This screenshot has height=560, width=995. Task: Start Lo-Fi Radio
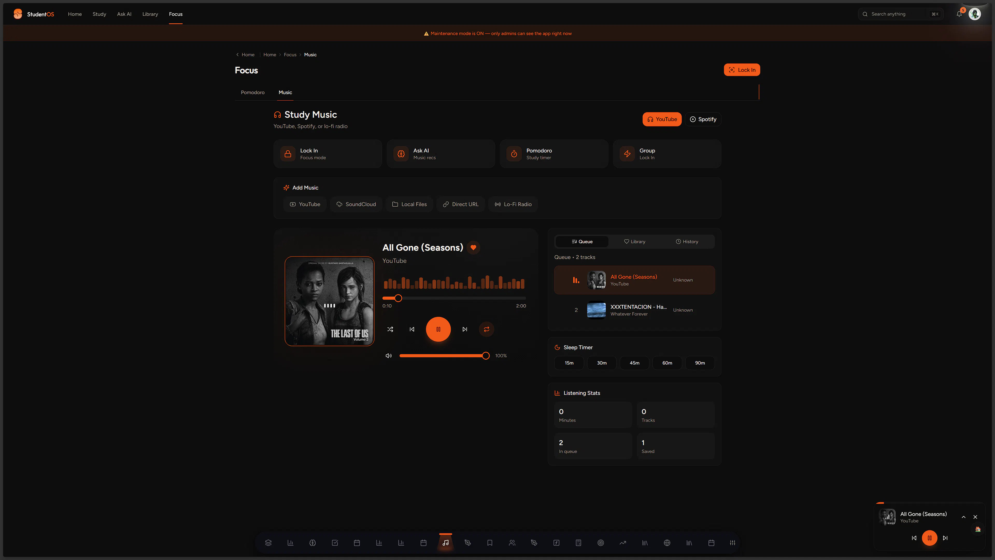pos(513,204)
